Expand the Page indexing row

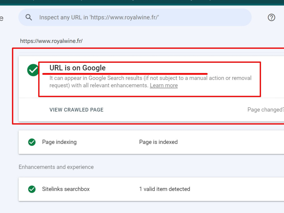[x=151, y=142]
